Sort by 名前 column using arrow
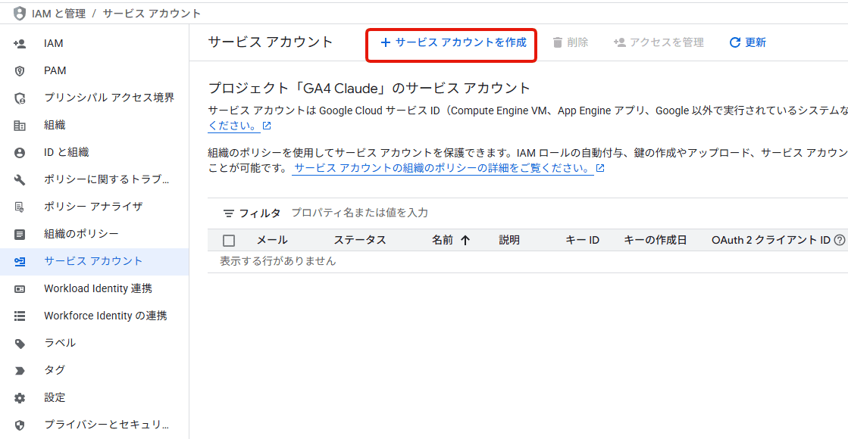The image size is (848, 439). [x=465, y=240]
